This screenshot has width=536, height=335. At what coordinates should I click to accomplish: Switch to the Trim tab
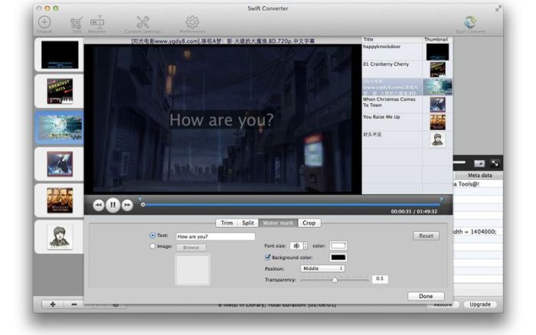(x=227, y=223)
